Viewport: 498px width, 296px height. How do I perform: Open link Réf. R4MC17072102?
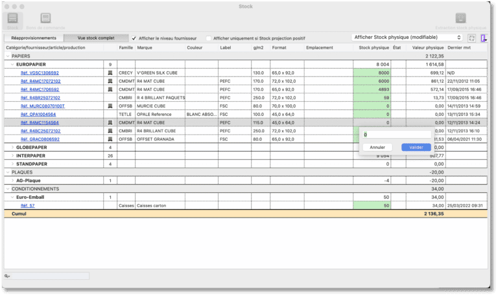tap(41, 81)
